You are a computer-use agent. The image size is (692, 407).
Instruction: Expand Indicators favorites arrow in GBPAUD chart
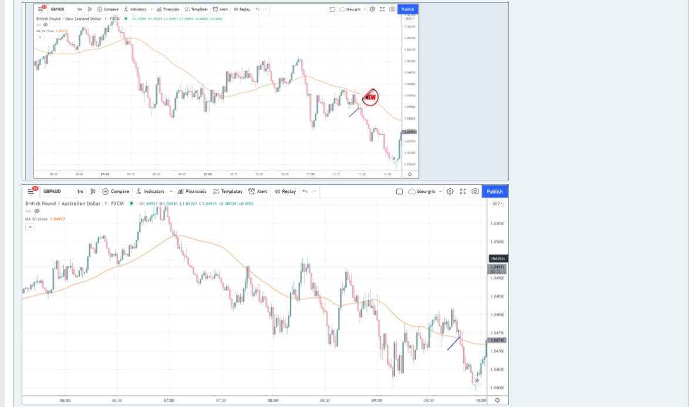coord(171,191)
